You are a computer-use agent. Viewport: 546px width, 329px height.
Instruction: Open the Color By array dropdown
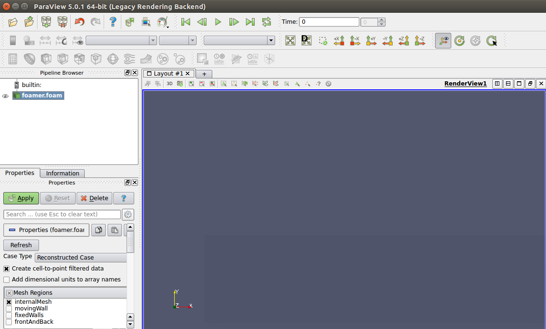pos(121,40)
